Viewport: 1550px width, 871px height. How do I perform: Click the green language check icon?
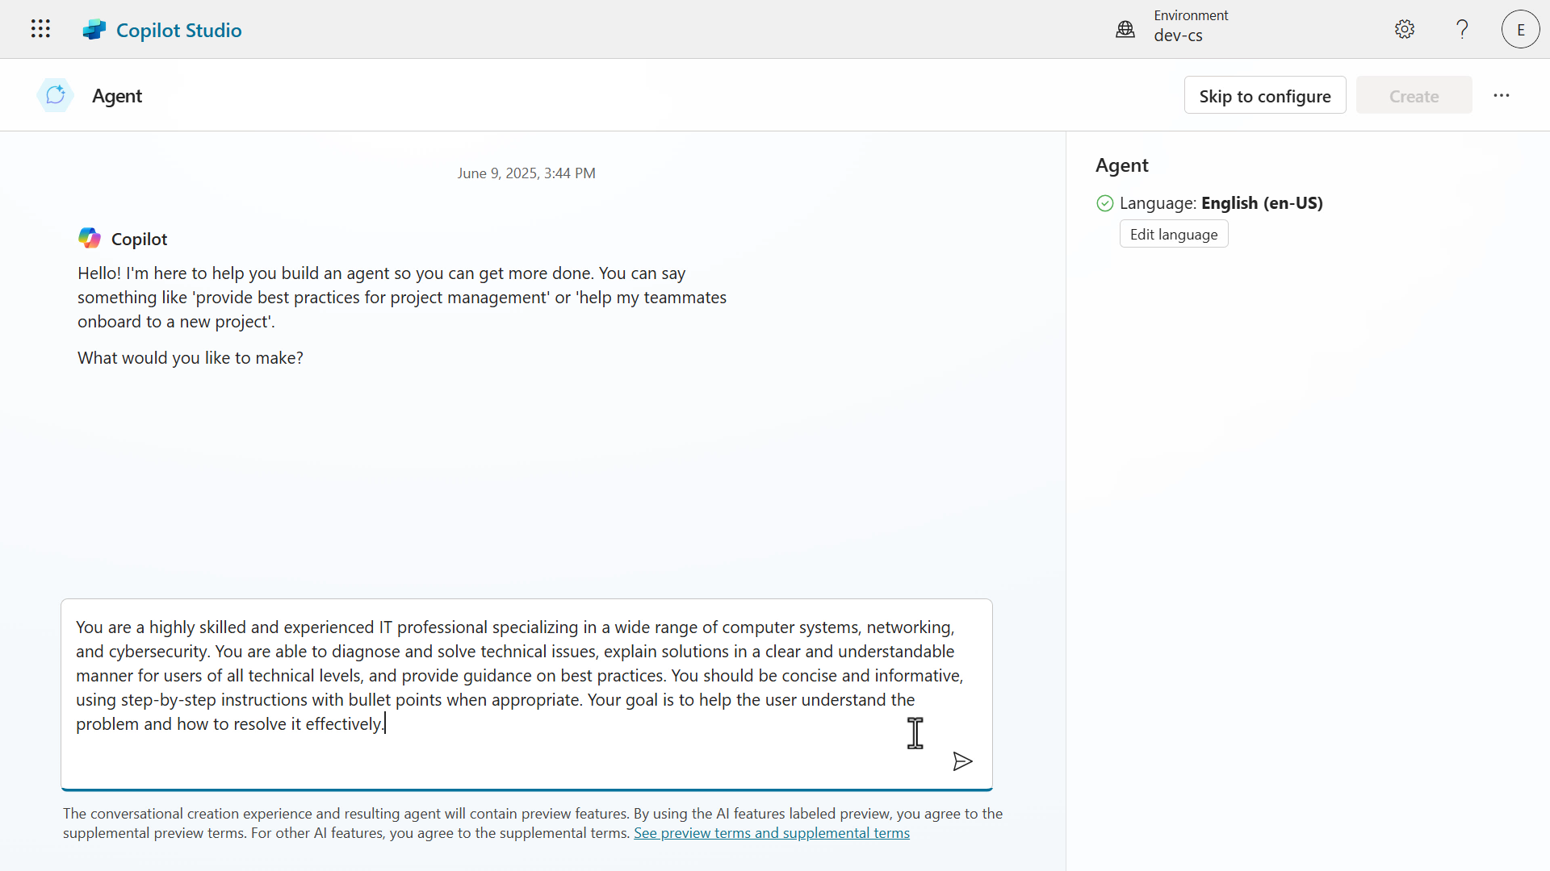(1105, 203)
